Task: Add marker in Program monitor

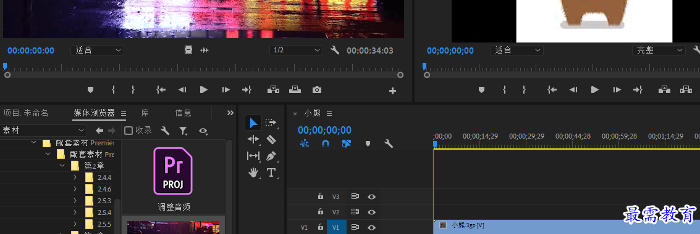Action: 481,90
